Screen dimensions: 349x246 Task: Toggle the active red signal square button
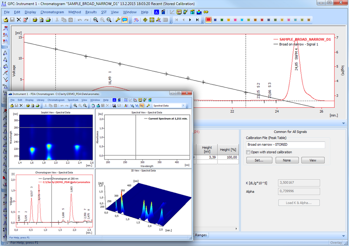(208, 20)
